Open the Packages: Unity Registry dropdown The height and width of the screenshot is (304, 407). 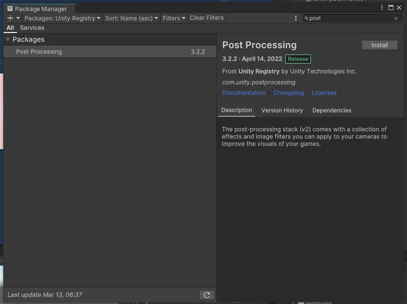(x=62, y=18)
